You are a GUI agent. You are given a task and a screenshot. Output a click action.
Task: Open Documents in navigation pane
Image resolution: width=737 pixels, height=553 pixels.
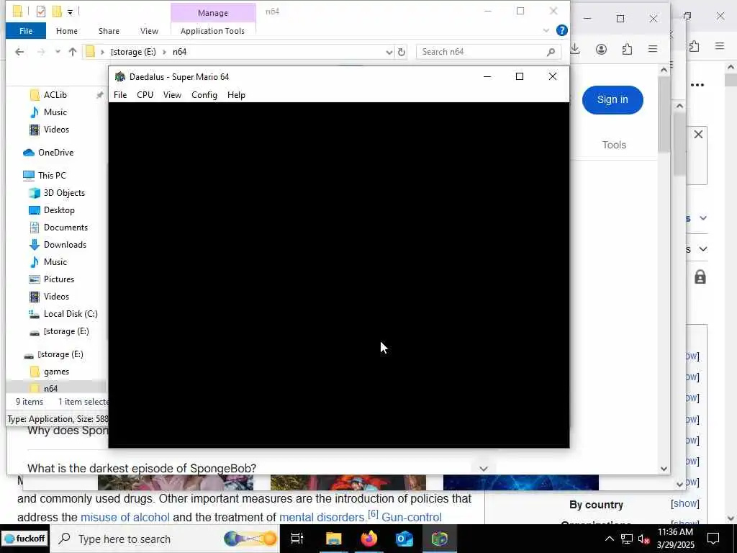pos(65,228)
